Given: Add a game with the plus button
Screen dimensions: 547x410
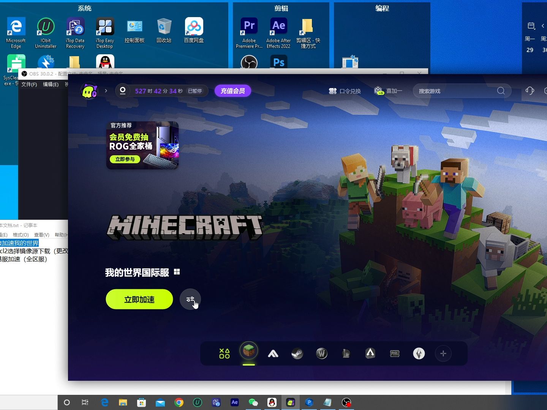Looking at the screenshot, I should tap(443, 353).
